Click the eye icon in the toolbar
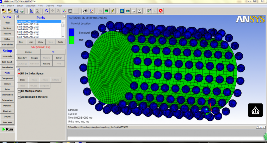 tap(85, 11)
